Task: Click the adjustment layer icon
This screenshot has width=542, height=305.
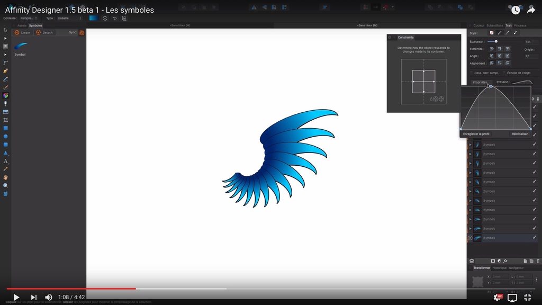Action: (499, 261)
